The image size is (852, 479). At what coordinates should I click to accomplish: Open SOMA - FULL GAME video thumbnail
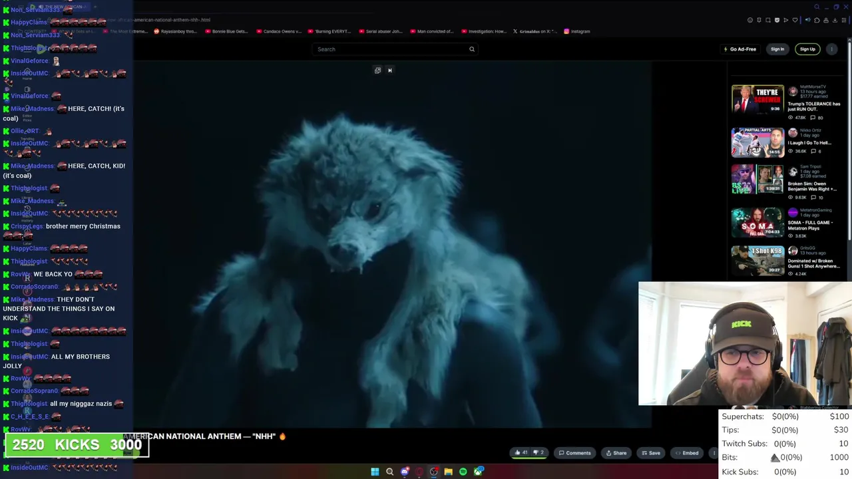click(757, 222)
